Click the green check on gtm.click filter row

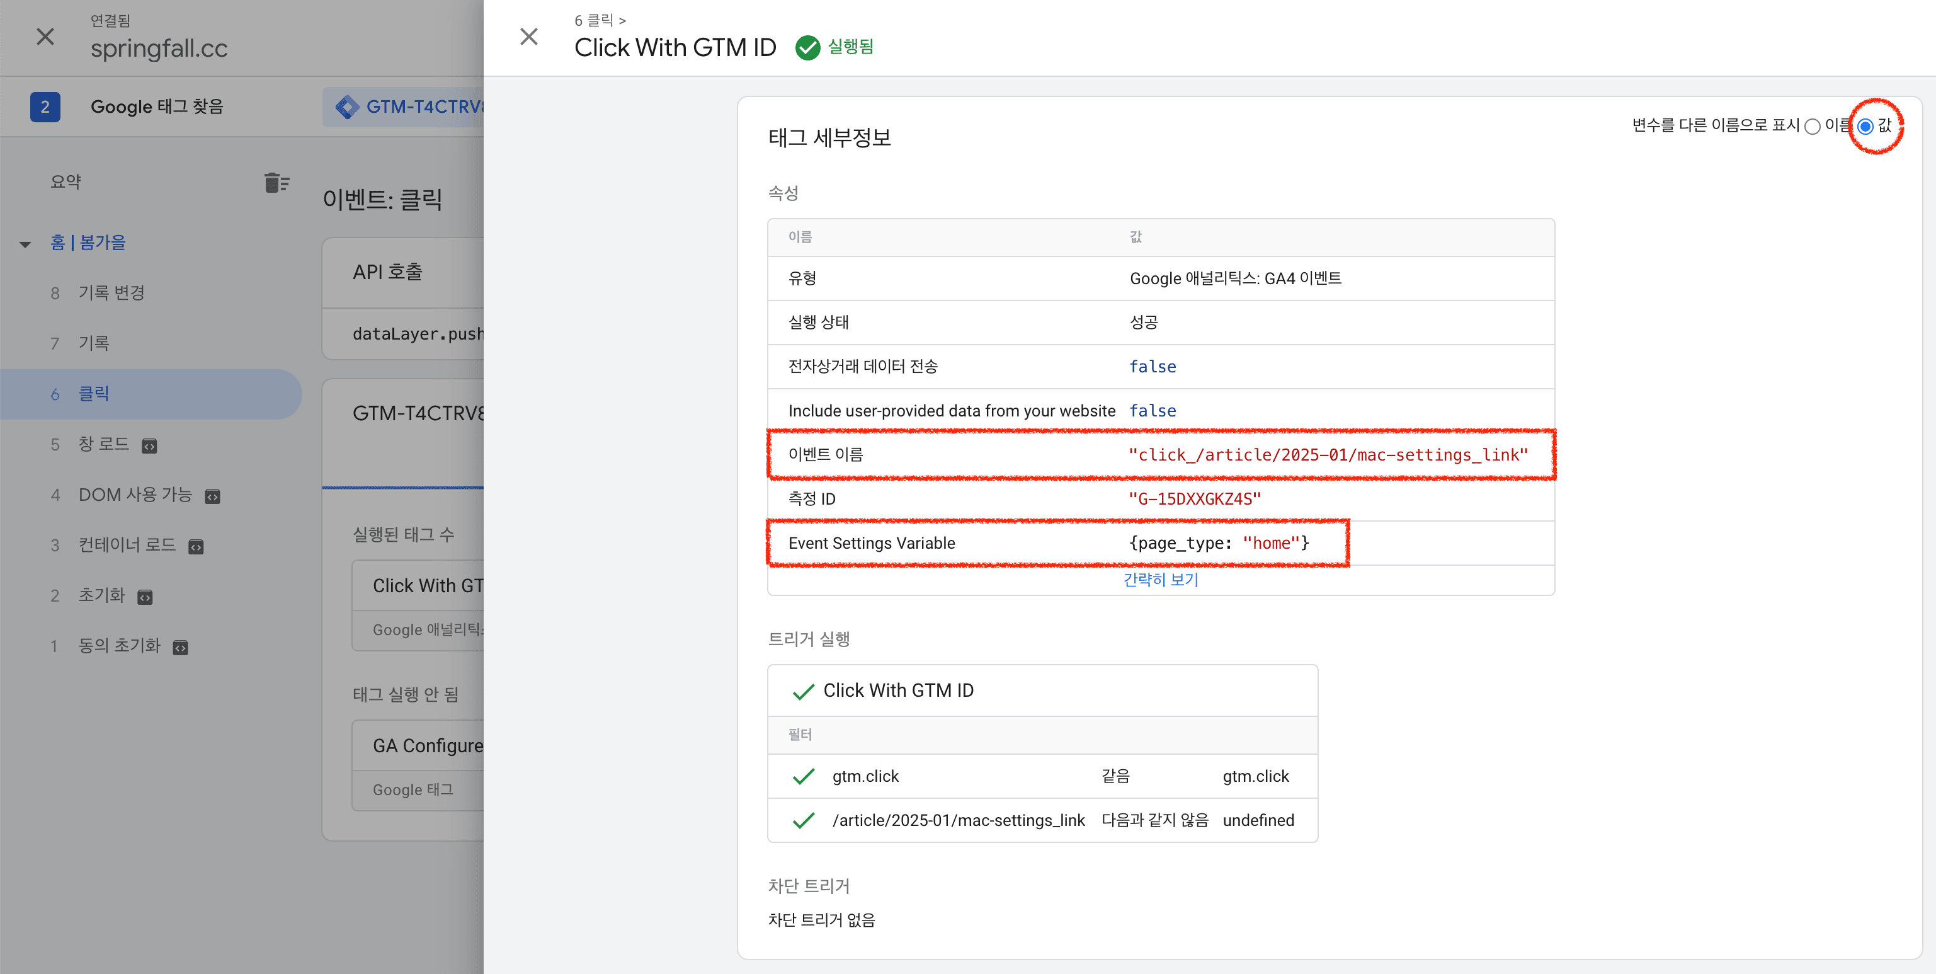804,776
